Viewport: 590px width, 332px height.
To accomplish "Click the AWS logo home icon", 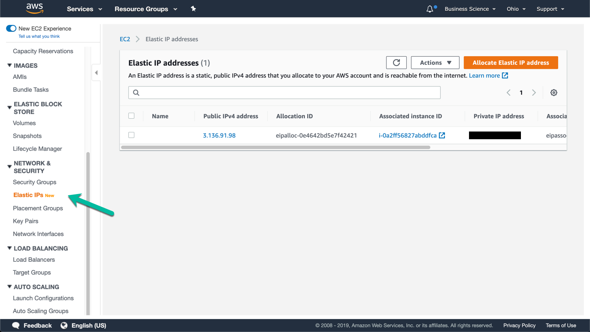I will [35, 9].
